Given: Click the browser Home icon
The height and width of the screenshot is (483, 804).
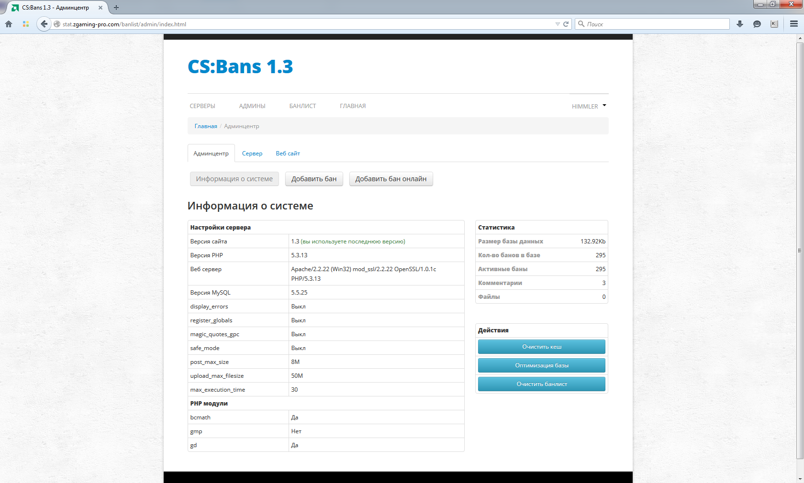Looking at the screenshot, I should pos(9,24).
